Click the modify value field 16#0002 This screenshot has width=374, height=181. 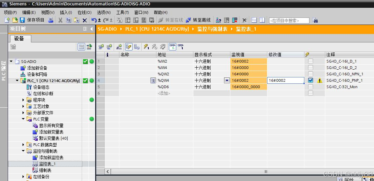[x=286, y=80]
